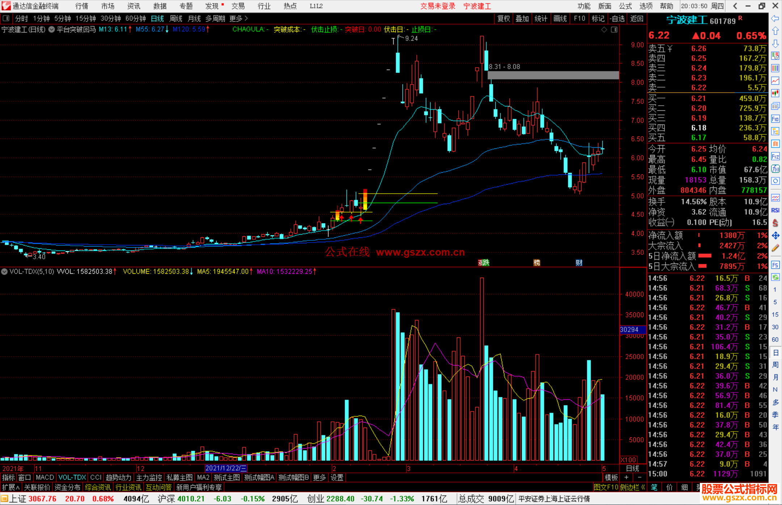Click the panel layout icon beside diamond
This screenshot has width=782, height=505.
(x=614, y=30)
